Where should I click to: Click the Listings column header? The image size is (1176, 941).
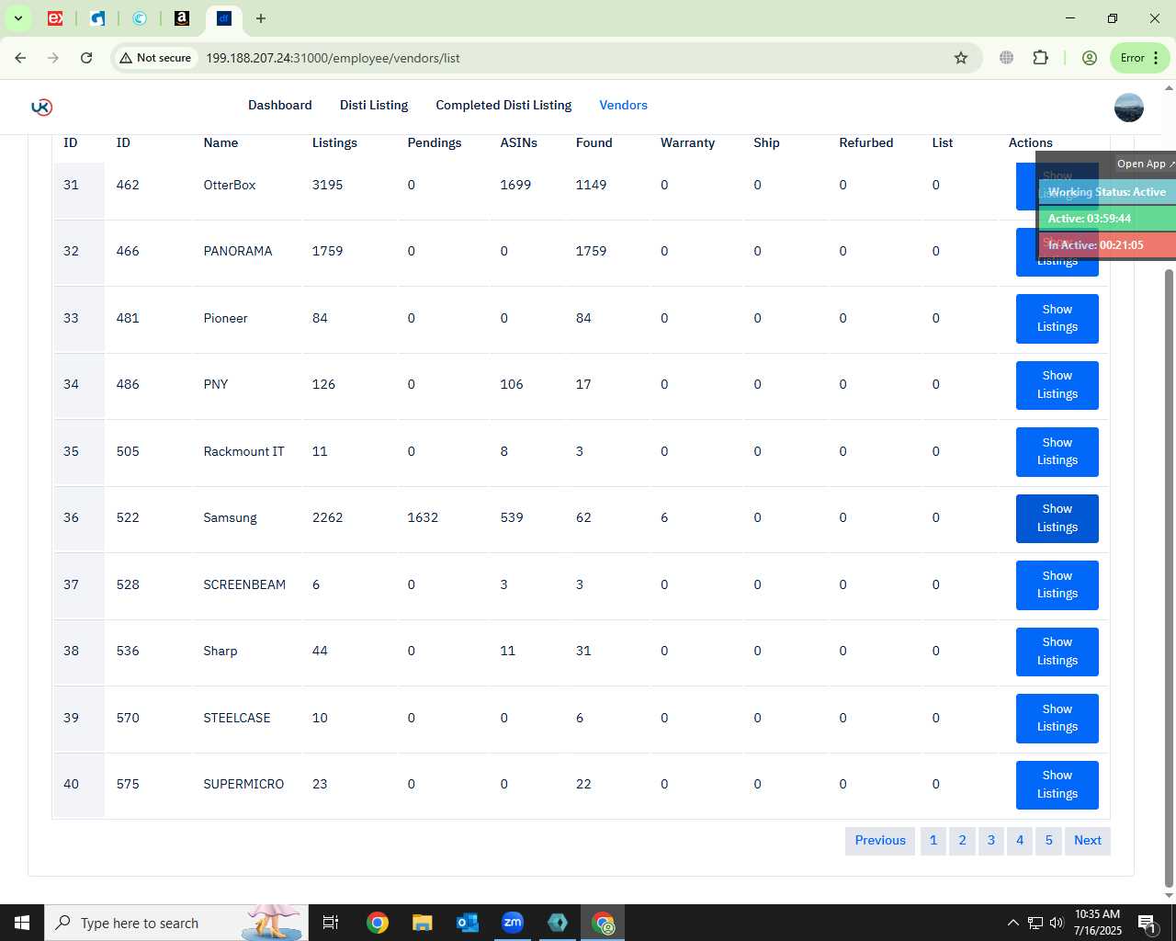tap(334, 142)
